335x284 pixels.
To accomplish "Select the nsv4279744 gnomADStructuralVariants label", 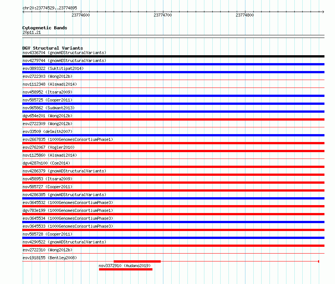I will (64, 60).
